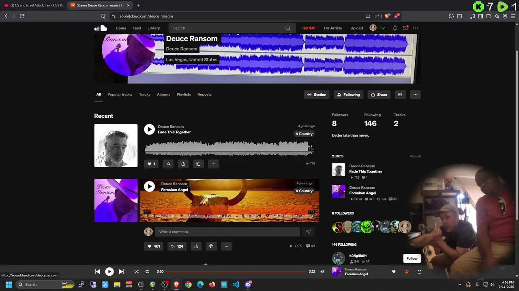Open profile more-options ellipsis button

click(415, 95)
